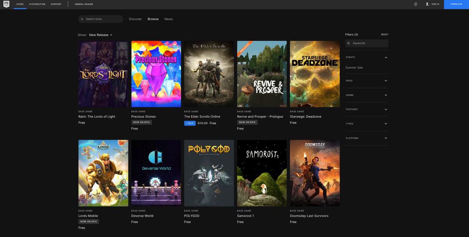Click Revive and Prosper - Prologue title
The height and width of the screenshot is (237, 469).
coord(260,117)
